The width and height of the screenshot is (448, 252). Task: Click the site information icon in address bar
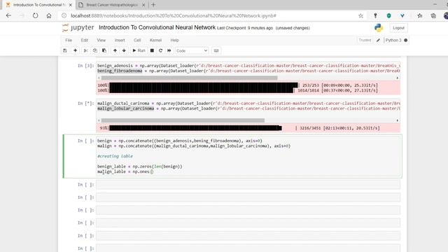(x=64, y=15)
